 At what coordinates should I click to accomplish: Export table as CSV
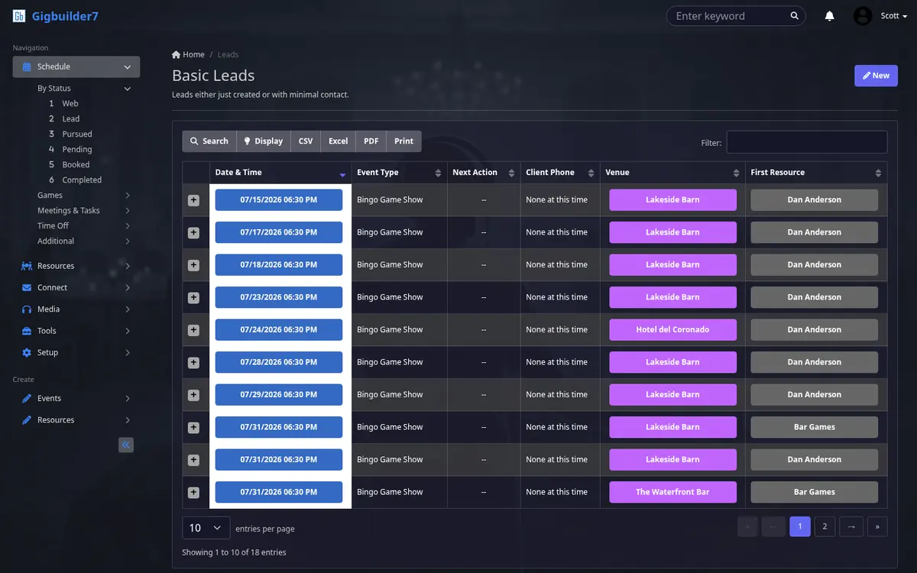tap(306, 141)
